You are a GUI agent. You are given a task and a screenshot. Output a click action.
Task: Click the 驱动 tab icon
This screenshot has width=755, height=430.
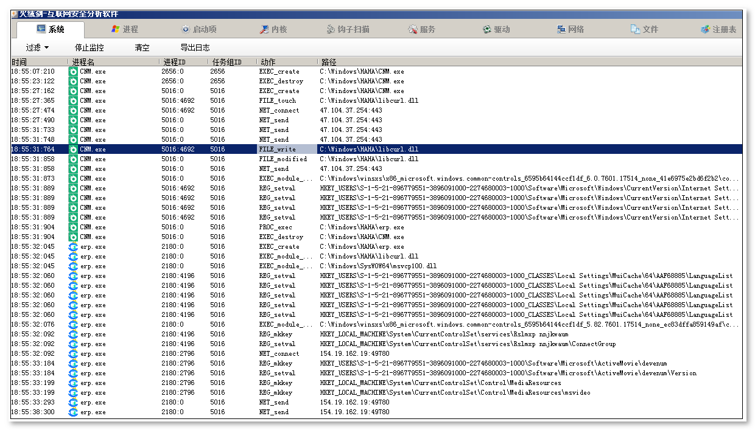pyautogui.click(x=486, y=29)
